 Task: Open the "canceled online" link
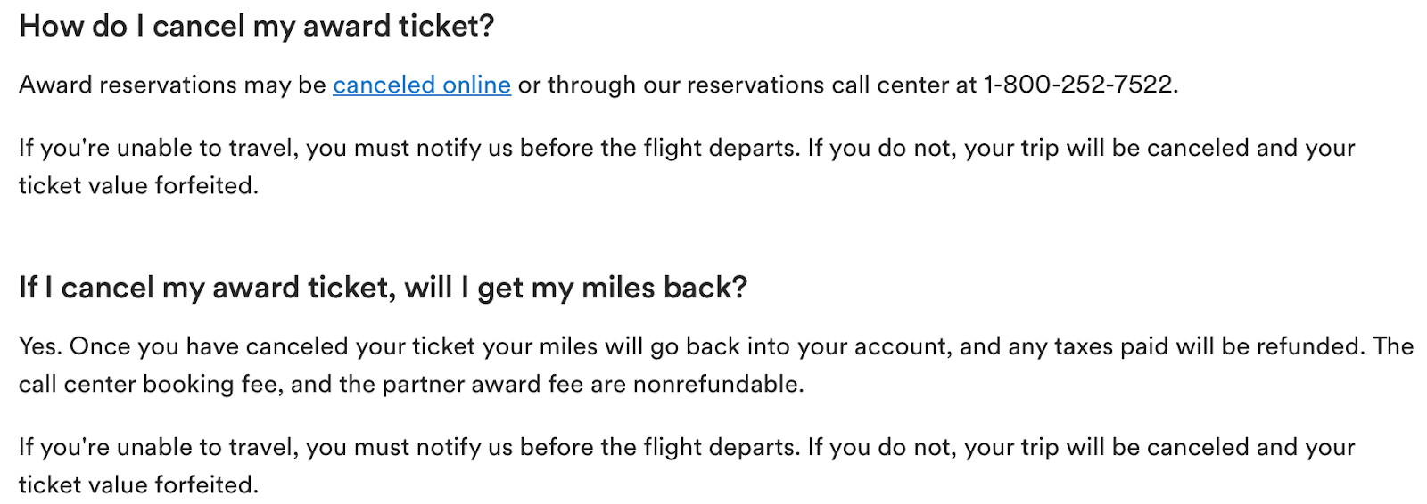tap(421, 85)
